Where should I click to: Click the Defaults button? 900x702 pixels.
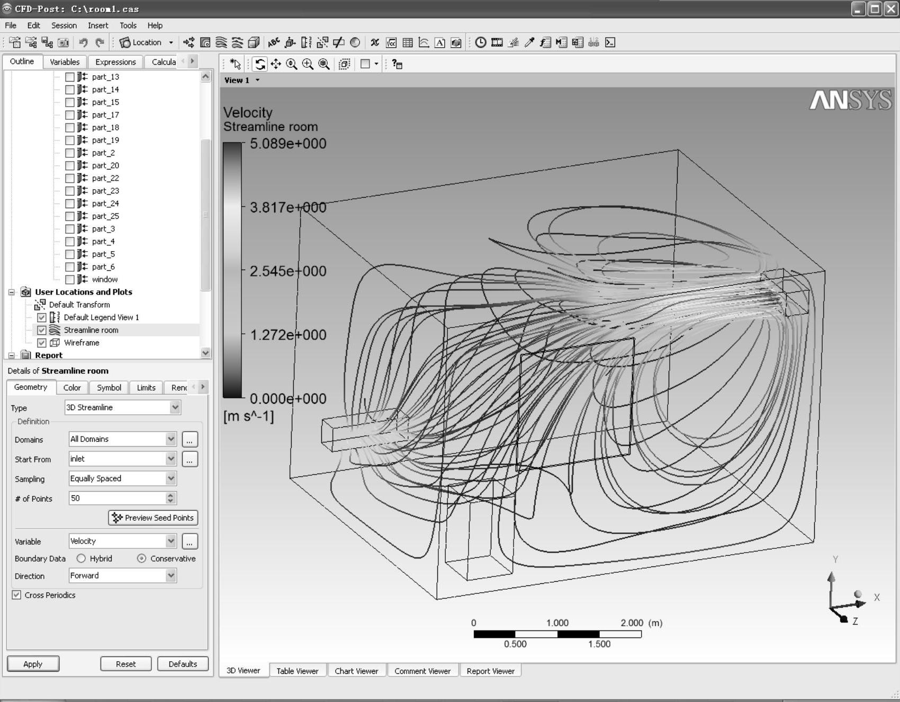coord(183,664)
